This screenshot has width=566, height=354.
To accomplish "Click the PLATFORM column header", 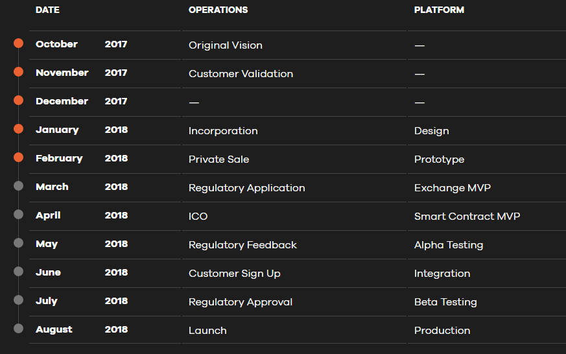I will [439, 10].
